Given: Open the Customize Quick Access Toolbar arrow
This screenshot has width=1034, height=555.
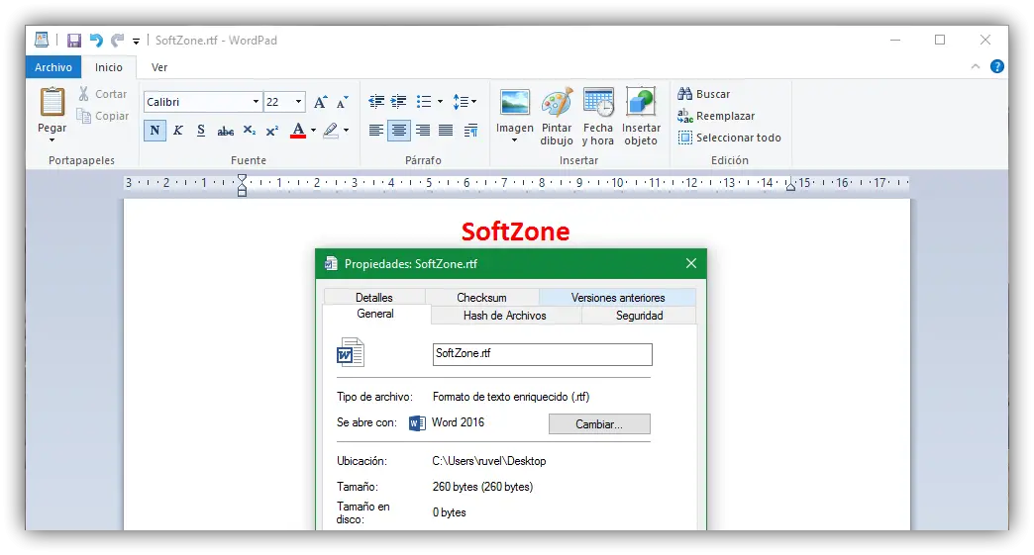Looking at the screenshot, I should click(136, 41).
